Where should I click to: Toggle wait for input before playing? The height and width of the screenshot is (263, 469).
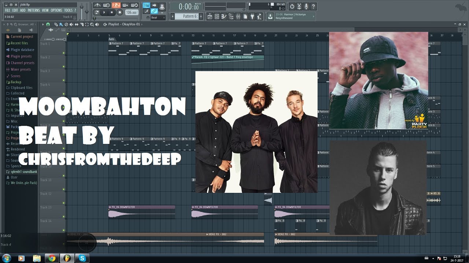point(107,5)
